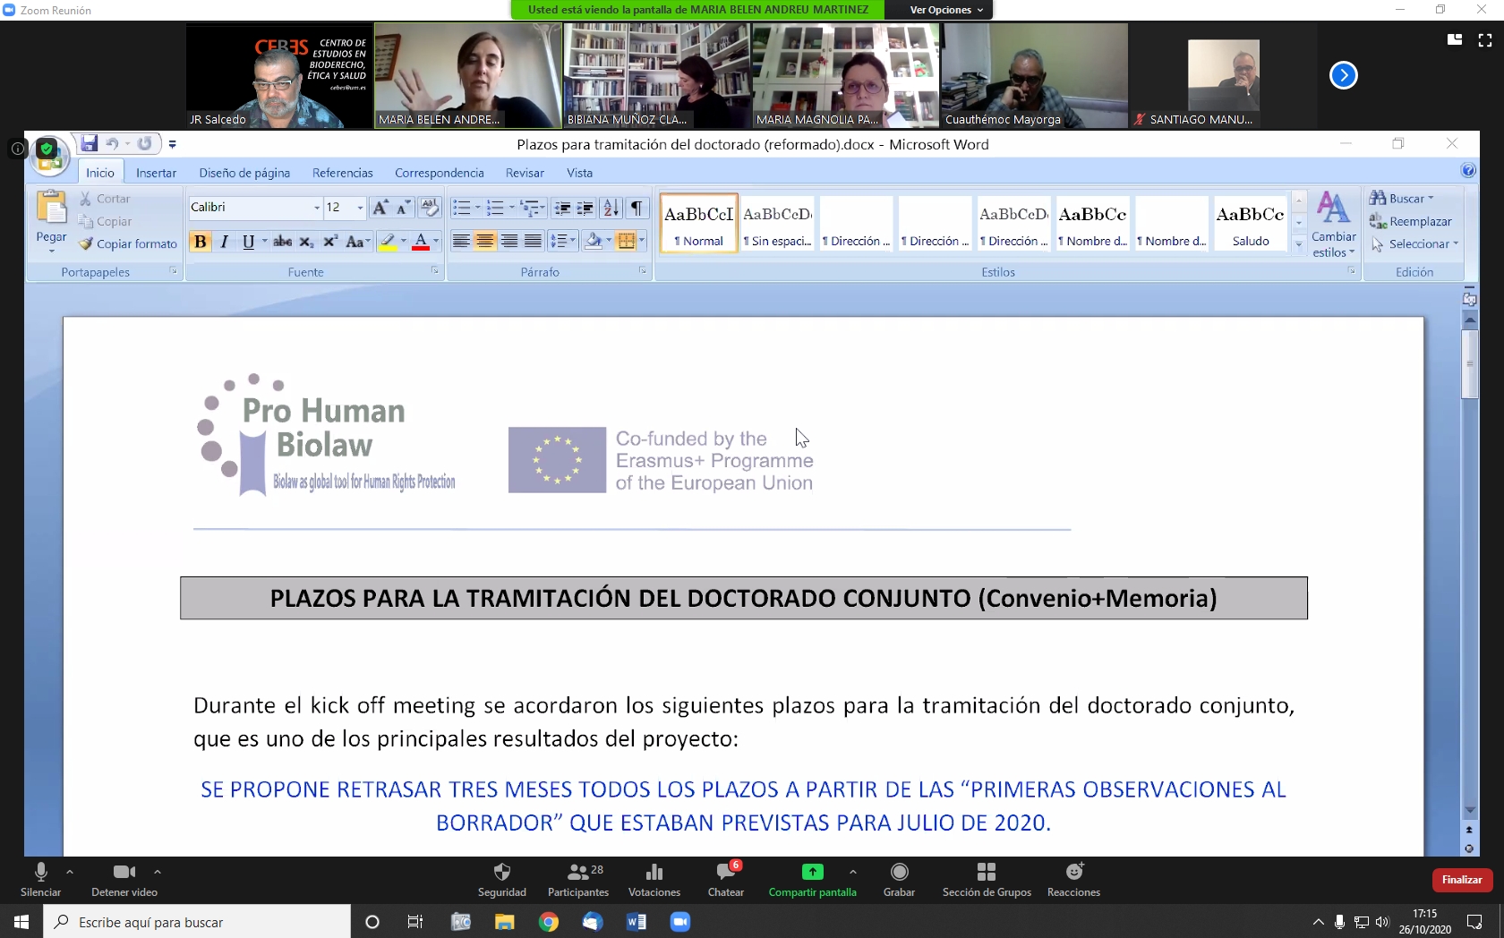Stop camera with Detener video
Viewport: 1504px width, 938px height.
pyautogui.click(x=124, y=880)
